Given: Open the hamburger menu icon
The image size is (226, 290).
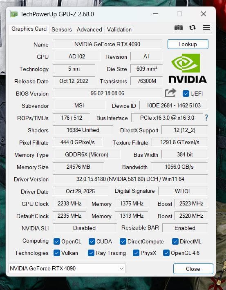Looking at the screenshot, I should coord(206,27).
